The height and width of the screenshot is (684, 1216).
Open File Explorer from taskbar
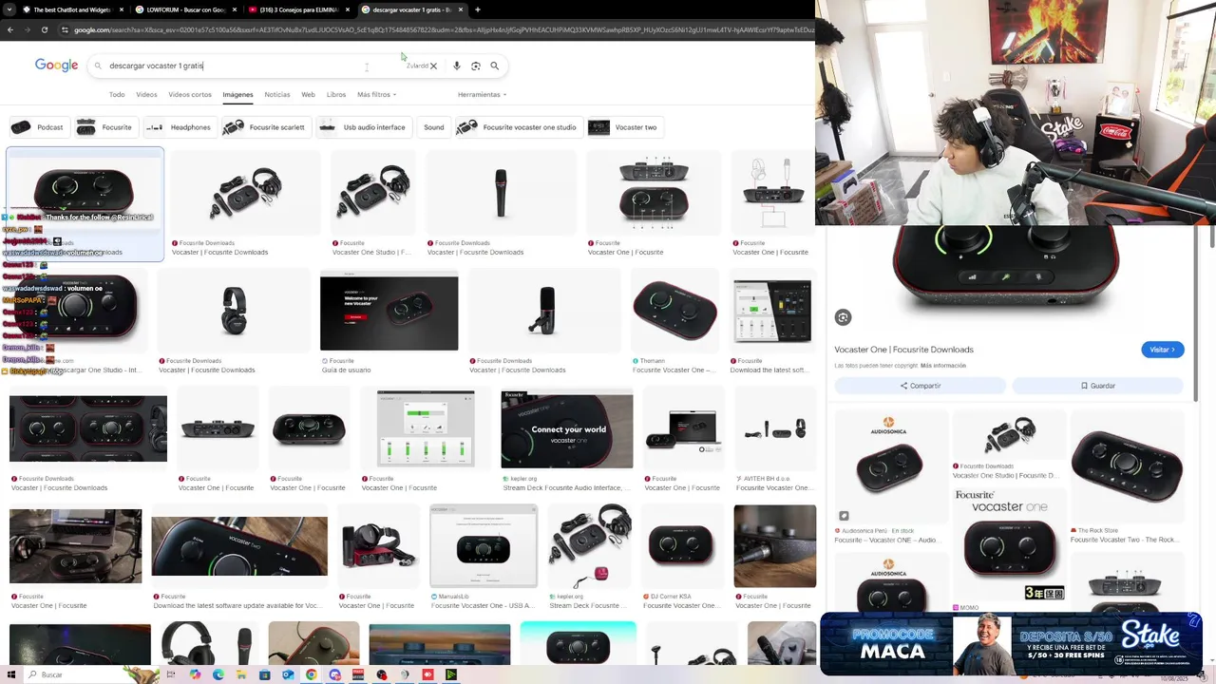pos(241,674)
